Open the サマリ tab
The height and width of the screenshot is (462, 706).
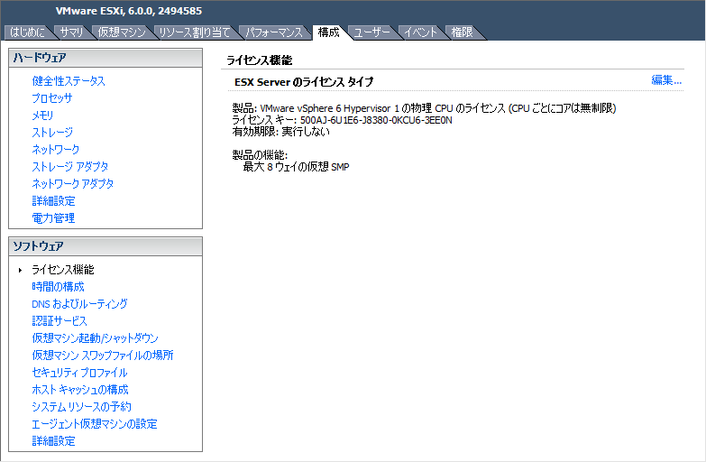tap(72, 32)
